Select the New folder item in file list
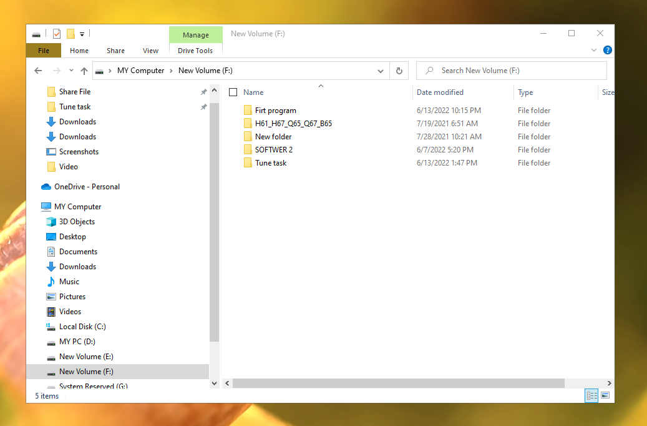The image size is (647, 426). [273, 137]
